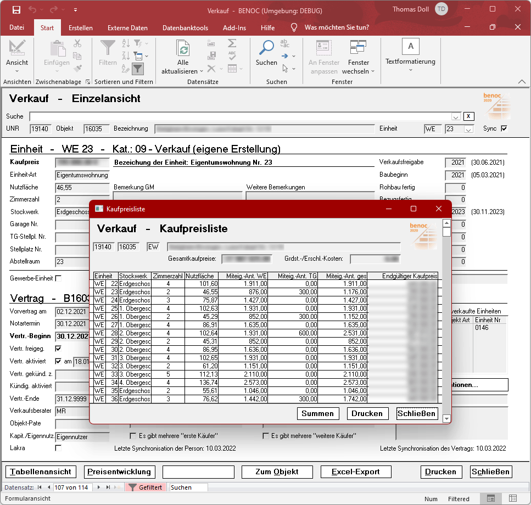Open the Datenbanktools ribbon tab
The image size is (531, 505).
pos(185,27)
